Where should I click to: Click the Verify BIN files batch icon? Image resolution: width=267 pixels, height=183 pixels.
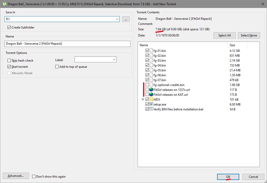[151, 109]
